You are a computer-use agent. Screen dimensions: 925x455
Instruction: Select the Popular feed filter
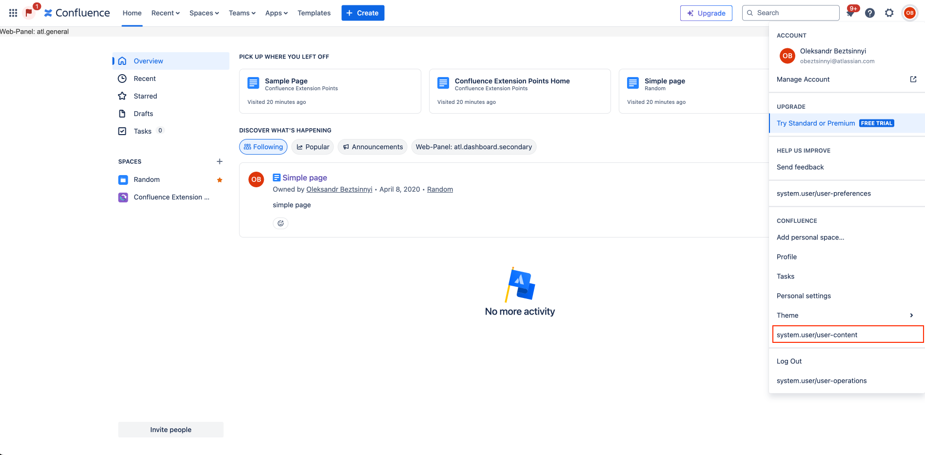pyautogui.click(x=313, y=147)
